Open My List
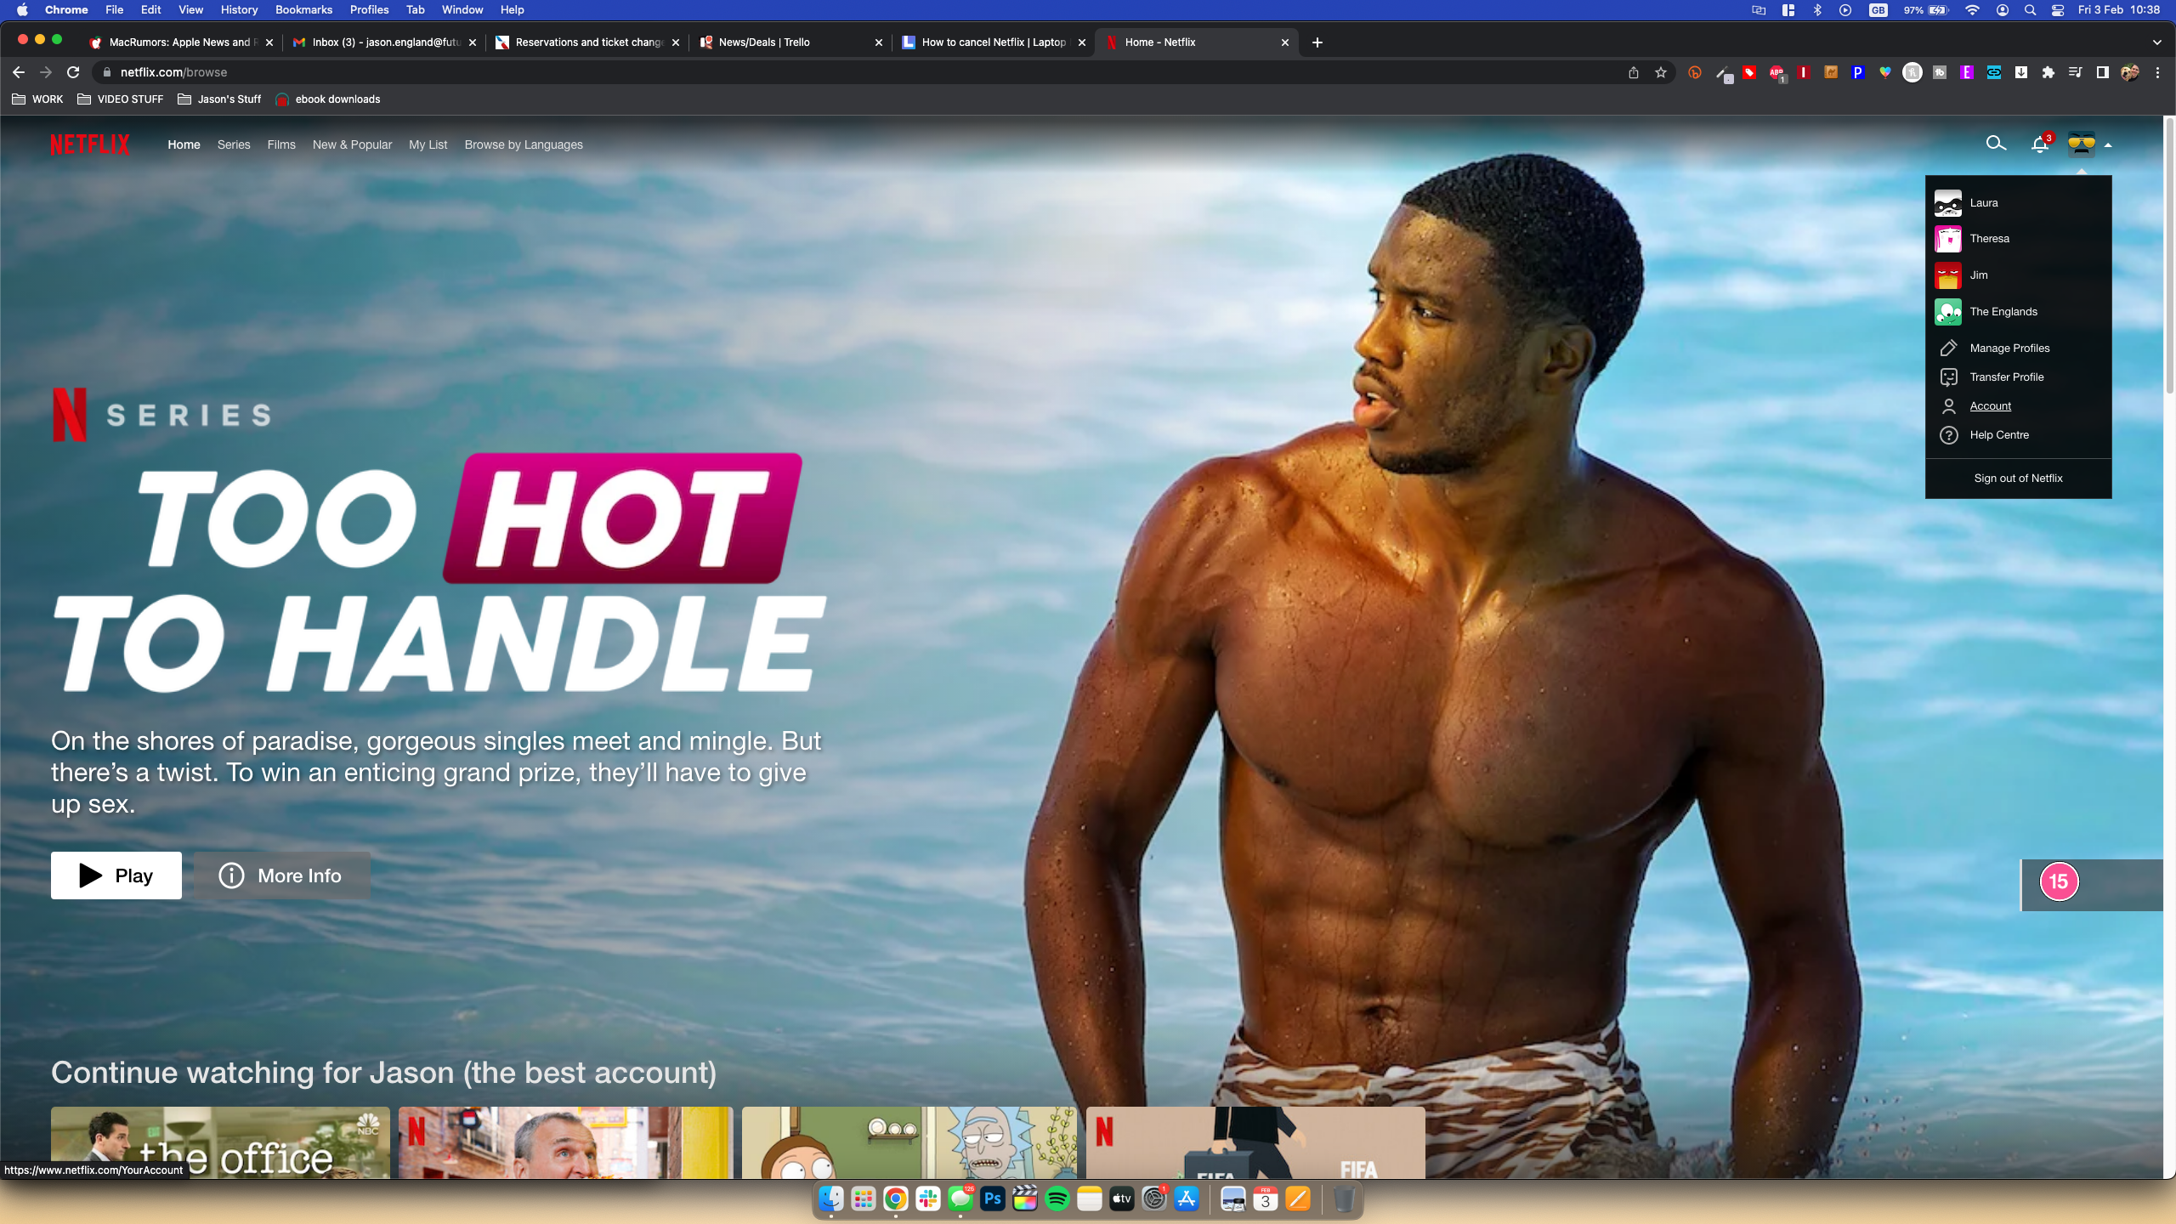2176x1224 pixels. click(x=428, y=144)
